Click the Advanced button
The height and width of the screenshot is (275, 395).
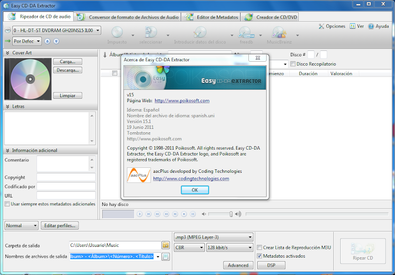point(238,265)
